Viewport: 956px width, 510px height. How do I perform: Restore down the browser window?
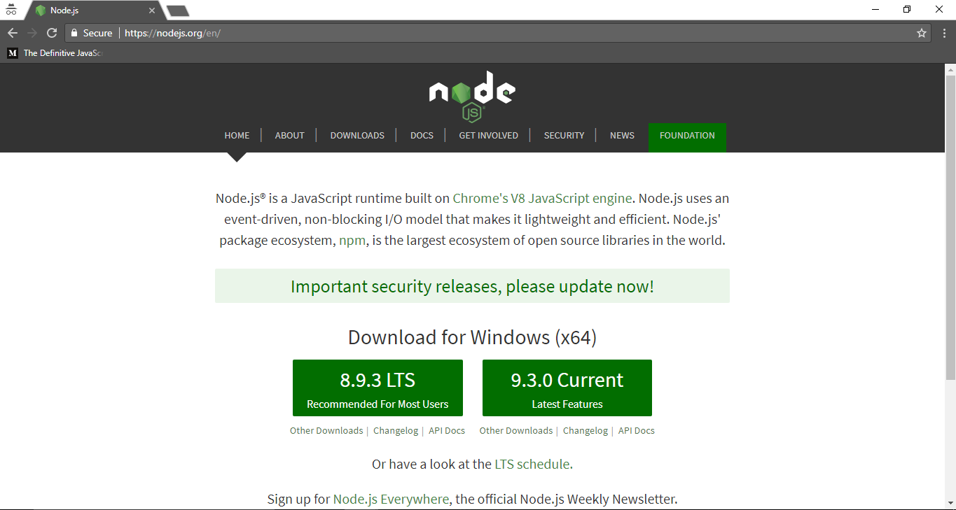(907, 10)
